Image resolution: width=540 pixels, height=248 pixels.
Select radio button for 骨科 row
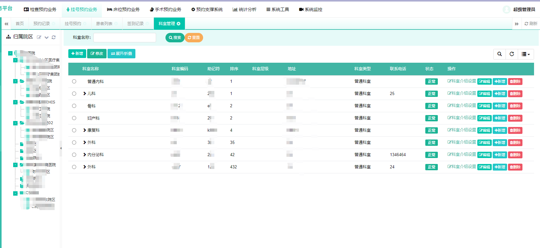[x=74, y=106]
